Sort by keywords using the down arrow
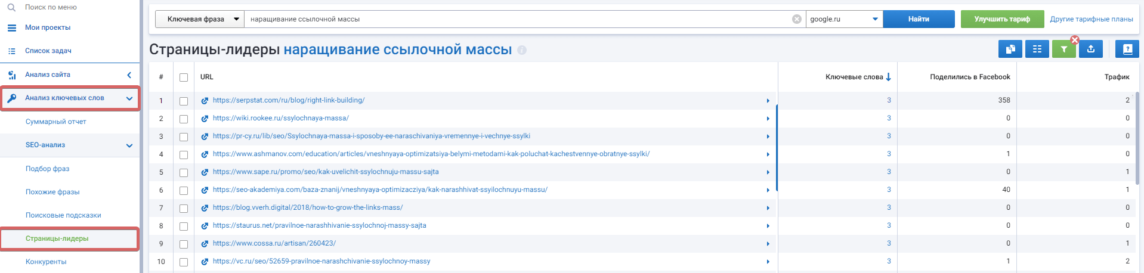Image resolution: width=1144 pixels, height=273 pixels. pyautogui.click(x=888, y=77)
